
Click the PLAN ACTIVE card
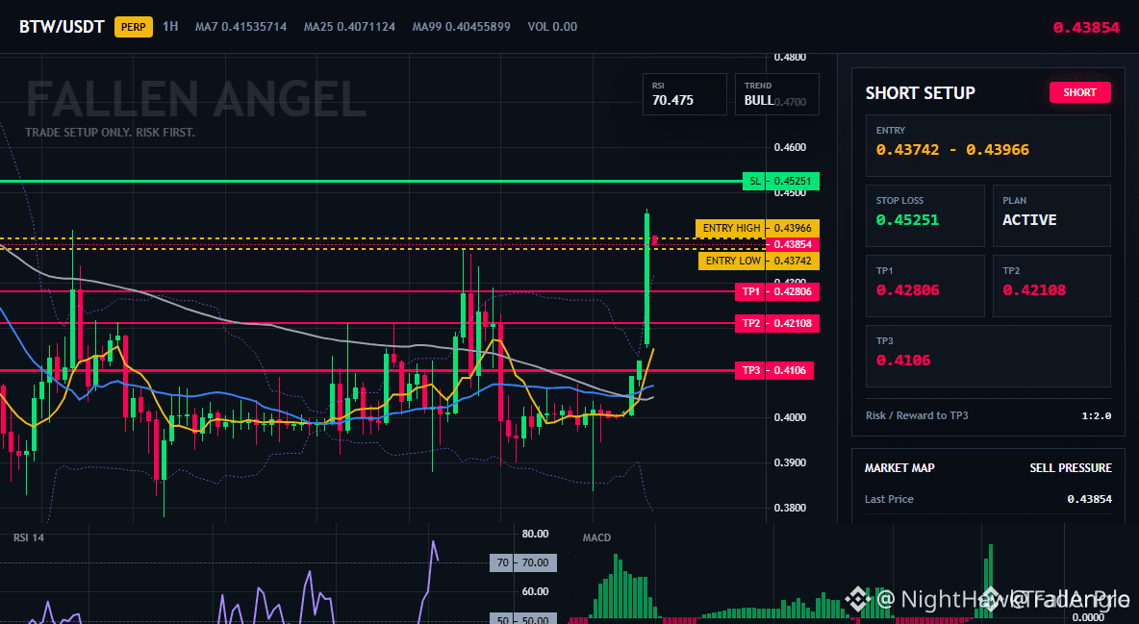(x=1051, y=215)
